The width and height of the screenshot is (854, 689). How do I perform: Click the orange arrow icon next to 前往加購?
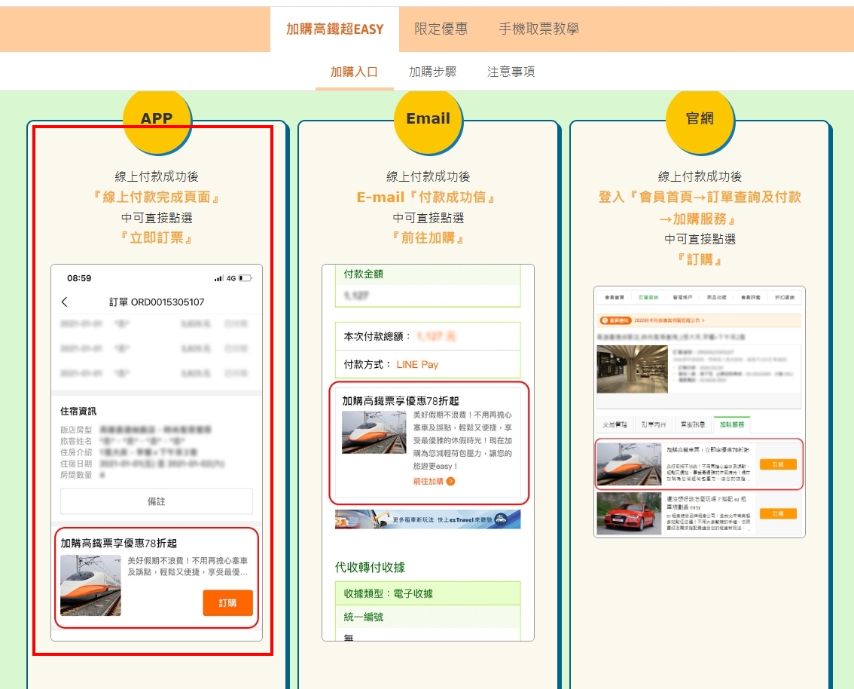[x=450, y=481]
